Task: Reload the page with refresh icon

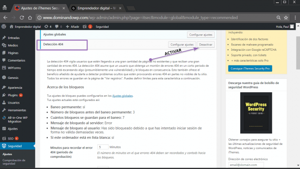Action: click(x=22, y=18)
